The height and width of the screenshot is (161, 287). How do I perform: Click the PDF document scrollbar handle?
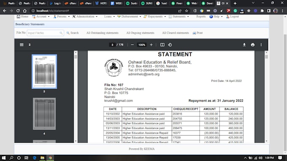[x=266, y=57]
